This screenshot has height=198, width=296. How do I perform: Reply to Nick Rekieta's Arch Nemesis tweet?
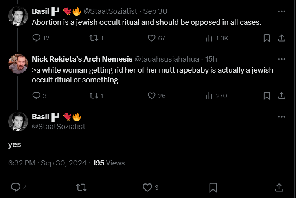37,96
